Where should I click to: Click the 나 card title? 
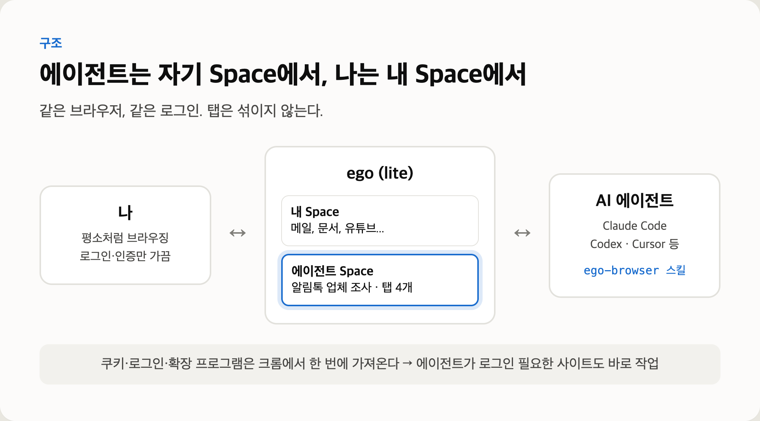coord(125,212)
